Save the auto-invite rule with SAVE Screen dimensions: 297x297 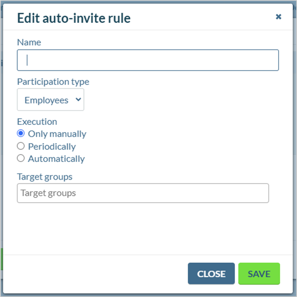(x=259, y=274)
